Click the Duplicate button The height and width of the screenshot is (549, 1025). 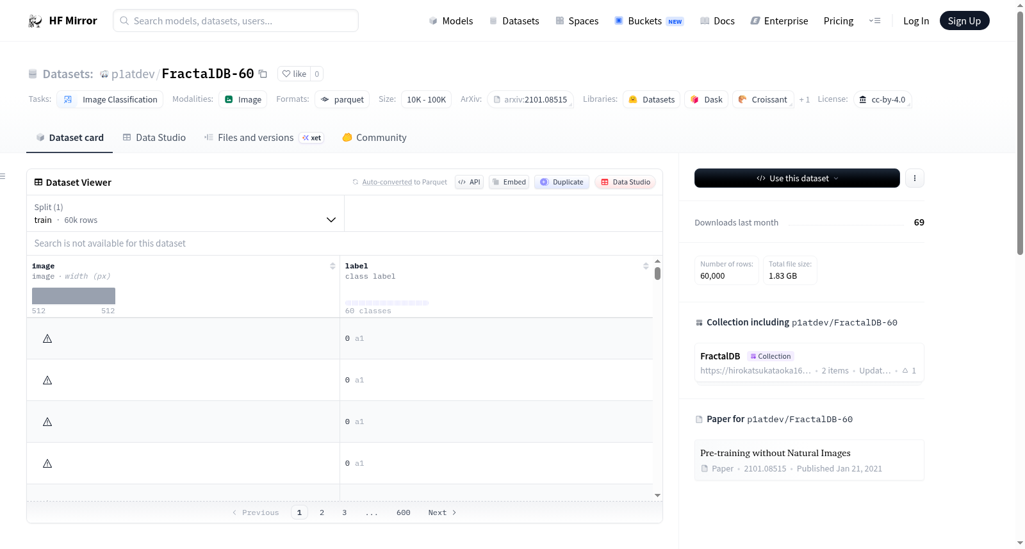(x=562, y=182)
